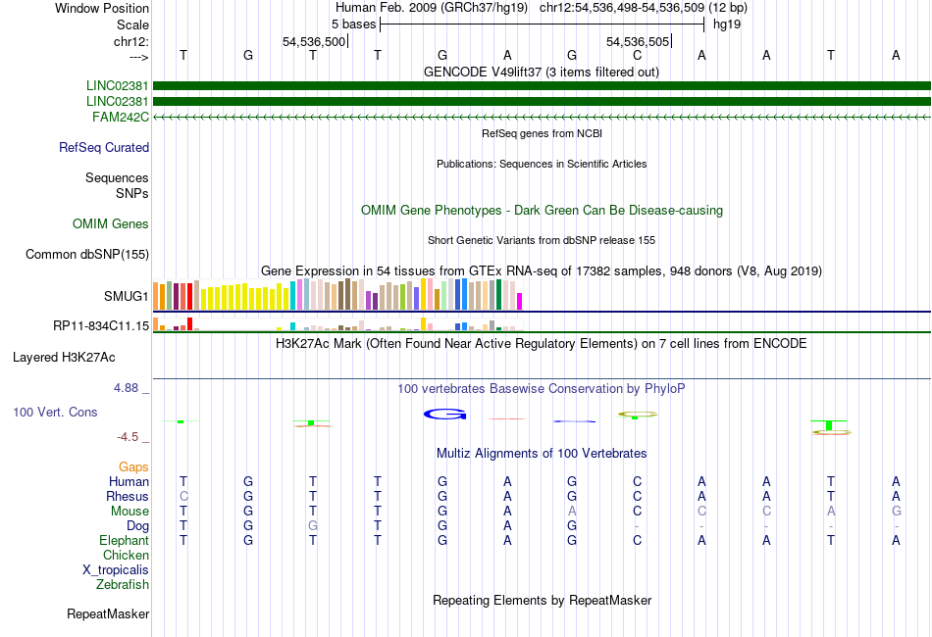Click the Dog species row label
The height and width of the screenshot is (637, 932).
pyautogui.click(x=138, y=526)
